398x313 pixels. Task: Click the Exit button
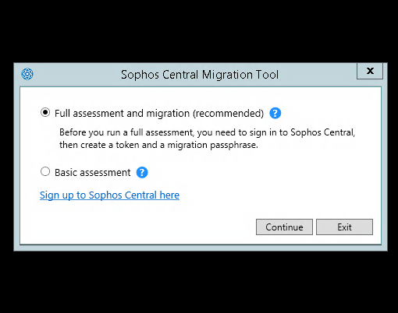coord(344,227)
